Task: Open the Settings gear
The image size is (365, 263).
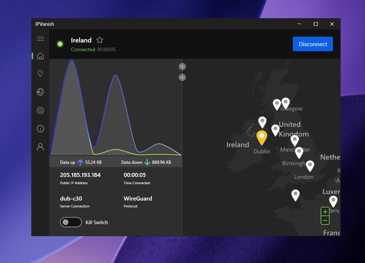Action: (x=40, y=110)
